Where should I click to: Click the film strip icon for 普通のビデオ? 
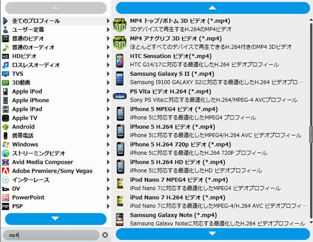click(x=5, y=39)
